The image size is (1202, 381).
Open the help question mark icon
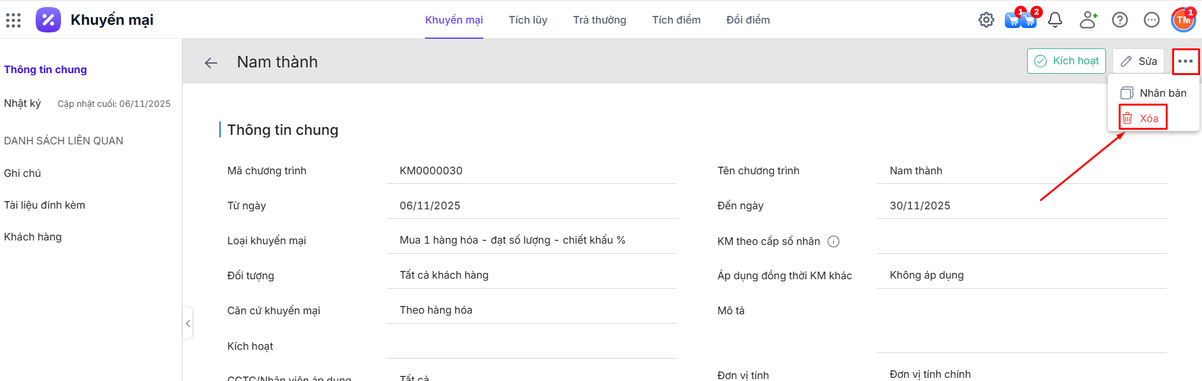click(1120, 20)
